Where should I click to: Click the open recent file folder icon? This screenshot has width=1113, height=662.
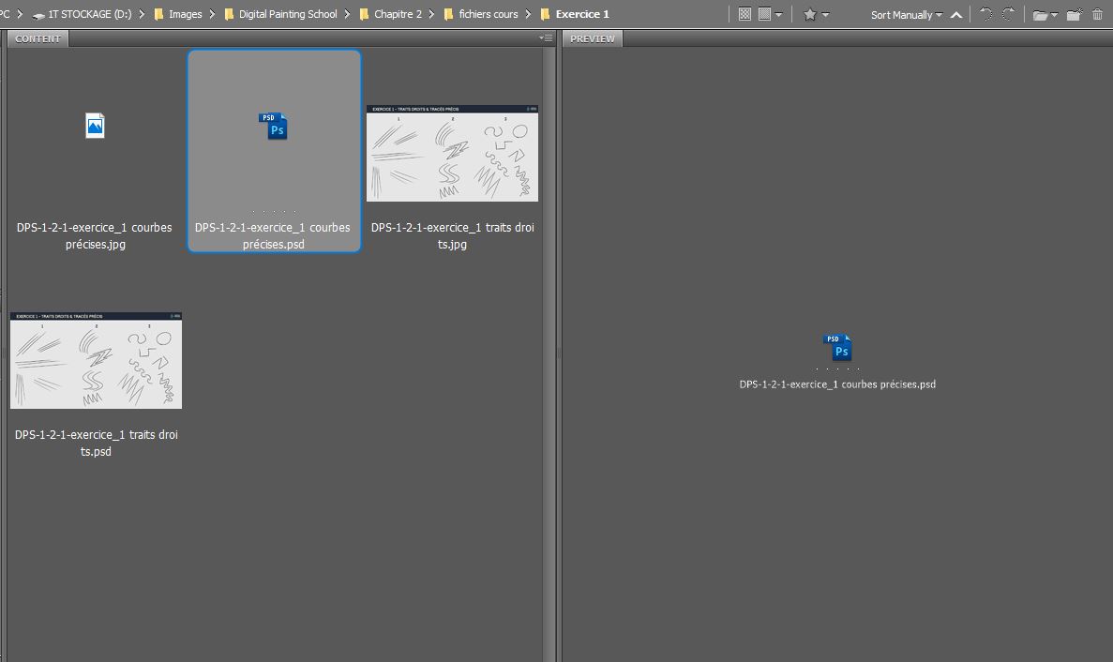(1040, 14)
